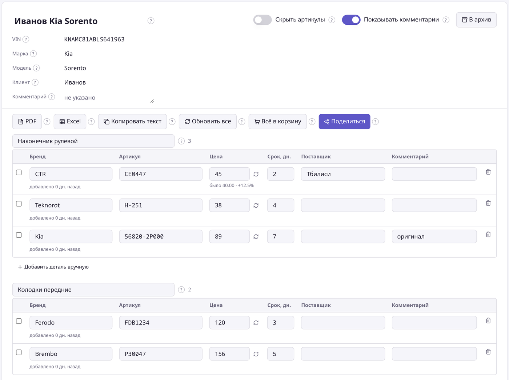The image size is (509, 380).
Task: Edit the Колодки передние group name field
Action: [x=93, y=290]
